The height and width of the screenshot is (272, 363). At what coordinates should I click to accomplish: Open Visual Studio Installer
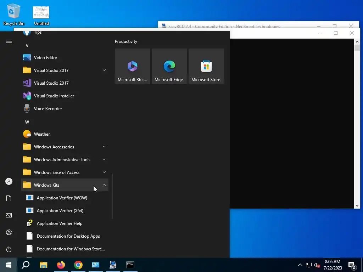click(65, 96)
